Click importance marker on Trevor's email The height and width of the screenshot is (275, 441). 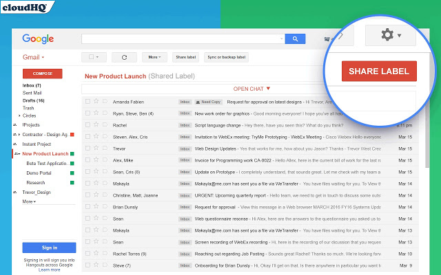coord(105,148)
